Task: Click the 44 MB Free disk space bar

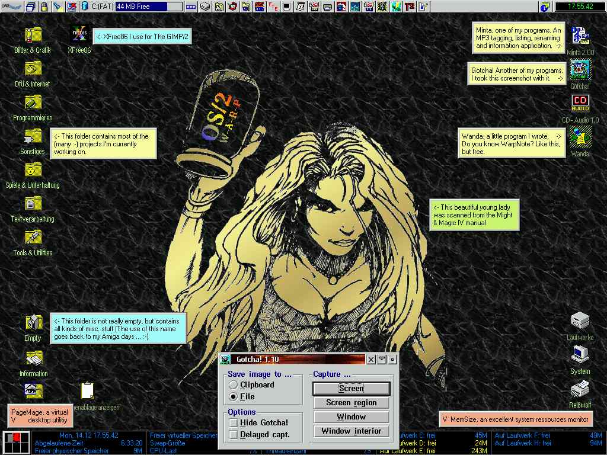Action: coord(149,7)
